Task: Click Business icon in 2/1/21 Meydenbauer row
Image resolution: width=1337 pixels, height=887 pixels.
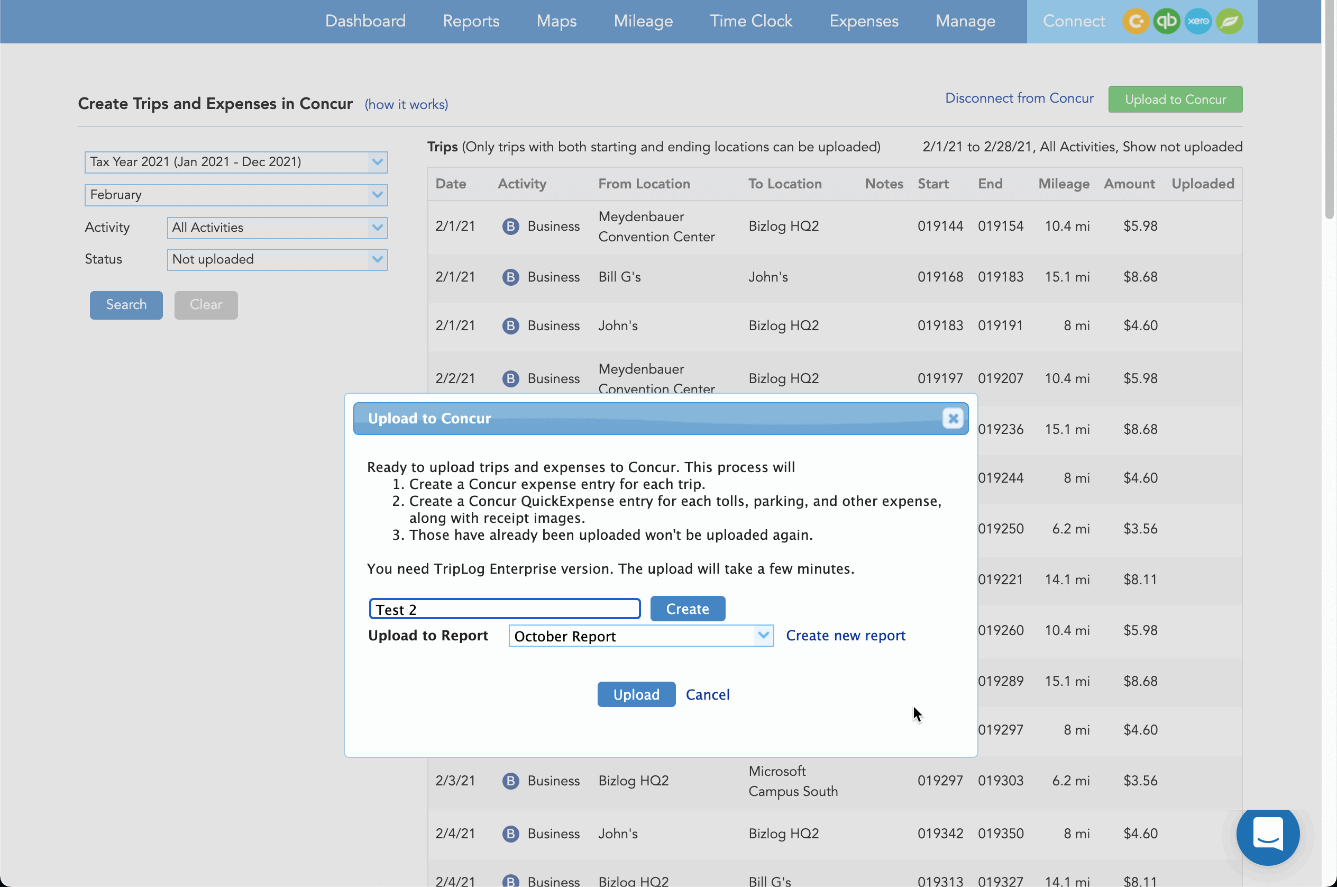Action: pyautogui.click(x=510, y=227)
